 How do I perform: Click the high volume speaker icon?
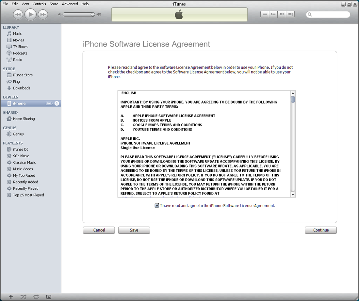99,14
